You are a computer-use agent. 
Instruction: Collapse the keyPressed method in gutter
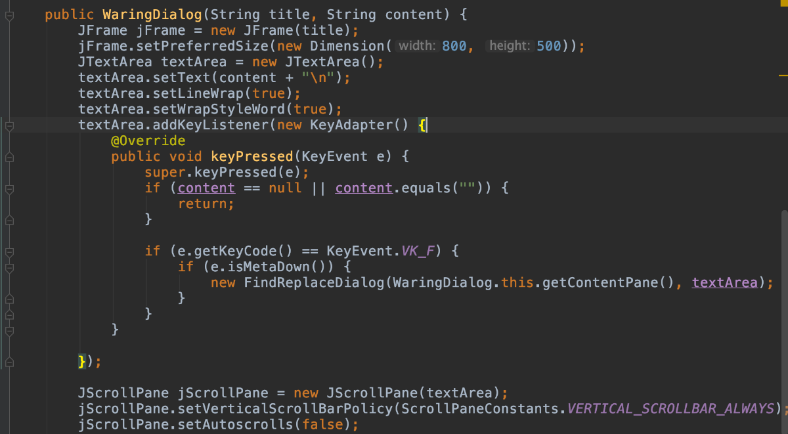tap(9, 157)
